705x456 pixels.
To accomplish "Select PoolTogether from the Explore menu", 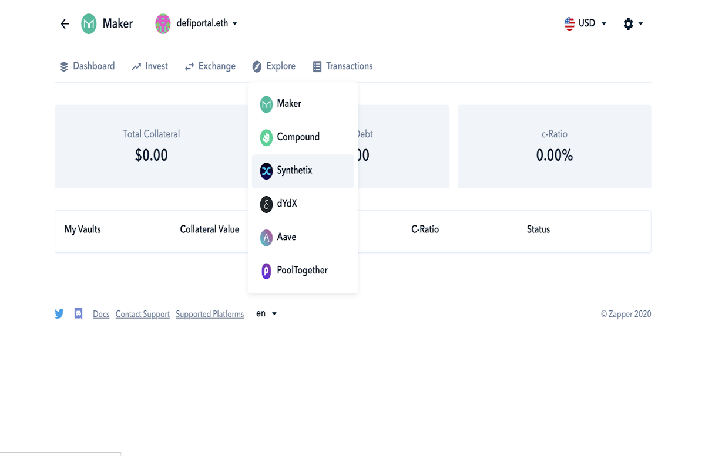I will point(303,271).
